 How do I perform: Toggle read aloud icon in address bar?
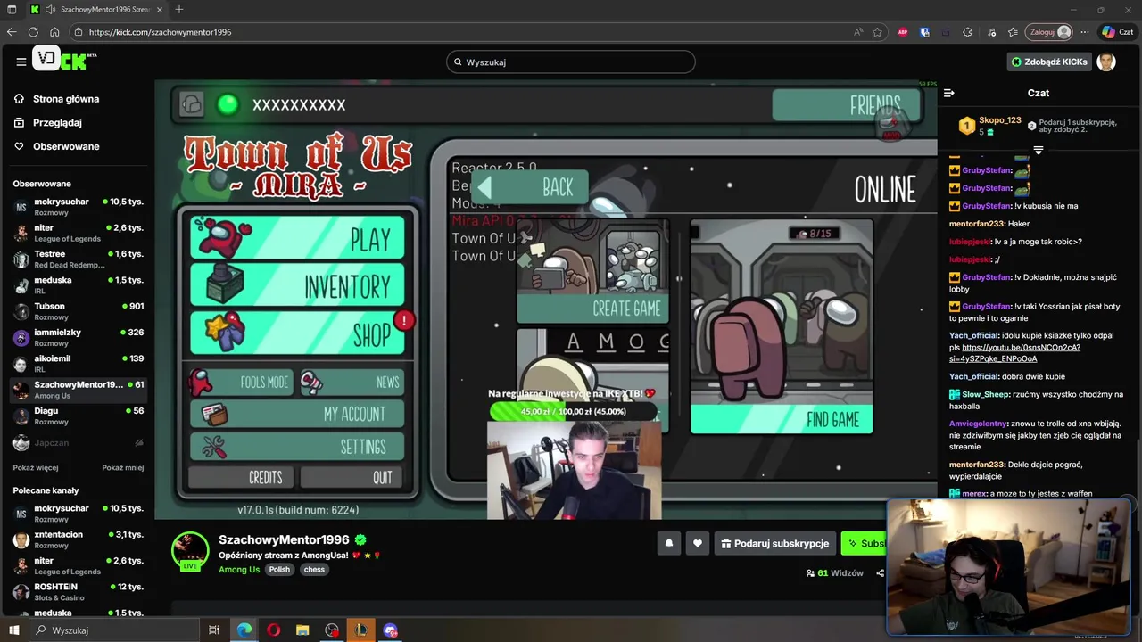click(858, 32)
